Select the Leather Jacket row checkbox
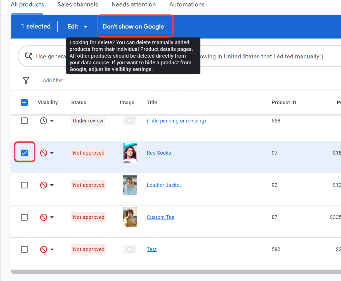 point(24,185)
